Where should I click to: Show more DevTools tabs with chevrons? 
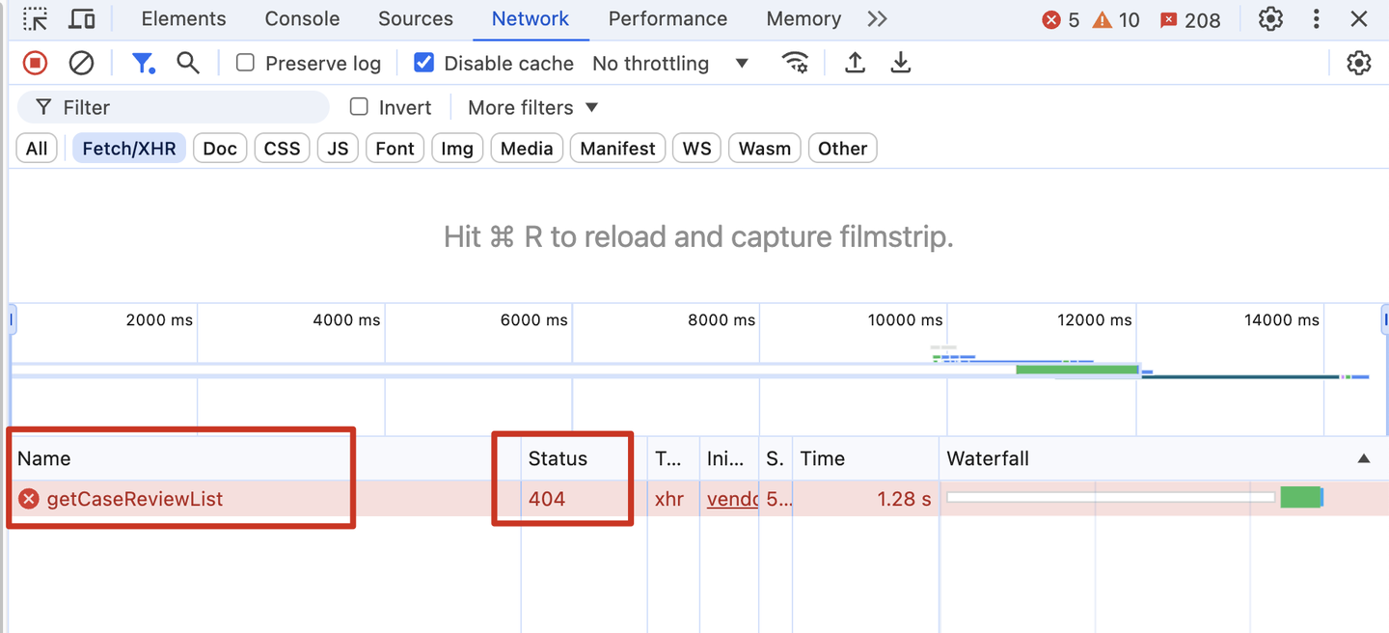click(877, 19)
